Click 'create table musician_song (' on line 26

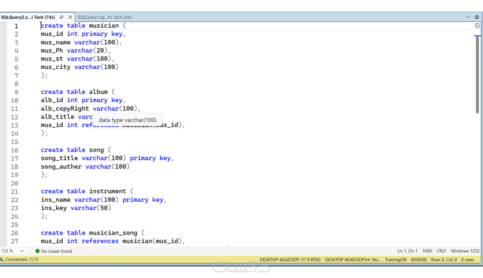tap(92, 233)
